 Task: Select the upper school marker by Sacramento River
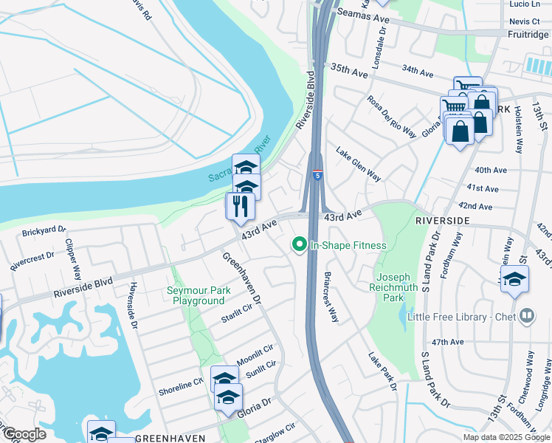(x=246, y=164)
